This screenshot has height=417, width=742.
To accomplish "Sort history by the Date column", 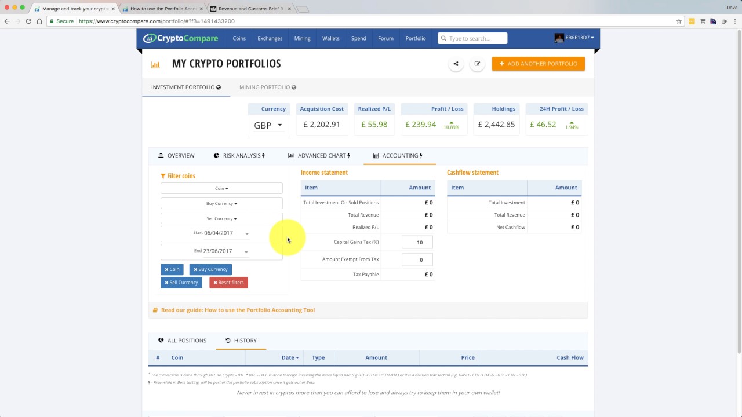I will tap(290, 357).
